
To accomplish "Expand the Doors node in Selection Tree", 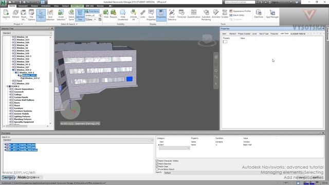I will (10, 103).
